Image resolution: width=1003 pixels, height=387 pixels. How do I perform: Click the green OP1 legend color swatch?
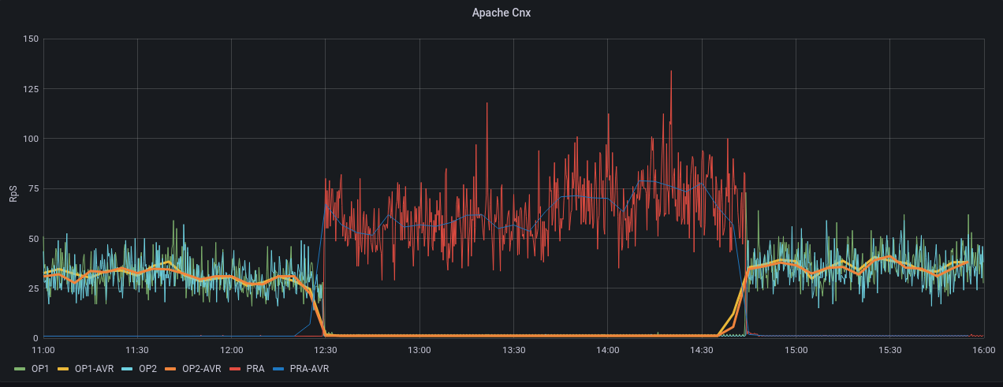pyautogui.click(x=20, y=368)
